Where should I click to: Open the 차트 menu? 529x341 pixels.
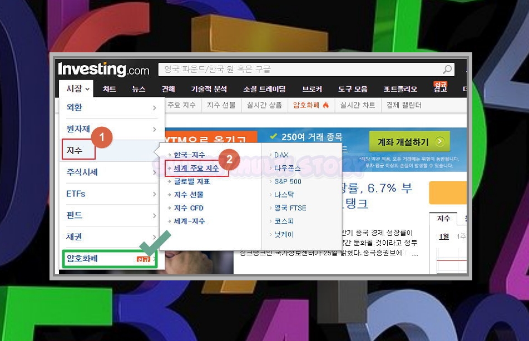pos(110,89)
